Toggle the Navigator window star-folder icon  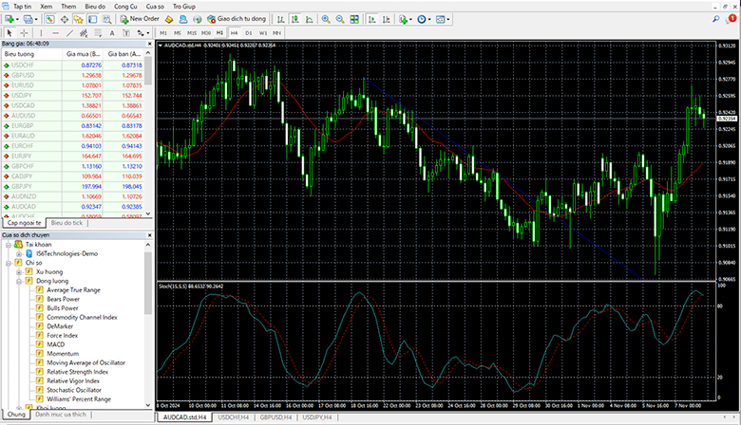[79, 19]
